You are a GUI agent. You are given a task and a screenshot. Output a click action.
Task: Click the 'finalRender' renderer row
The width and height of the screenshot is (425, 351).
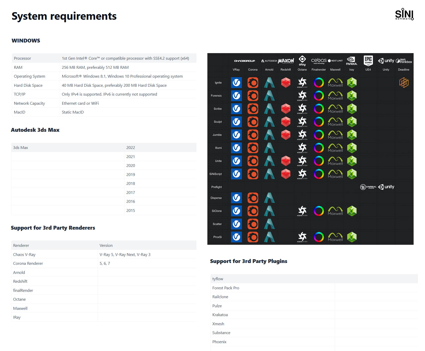[x=104, y=290]
